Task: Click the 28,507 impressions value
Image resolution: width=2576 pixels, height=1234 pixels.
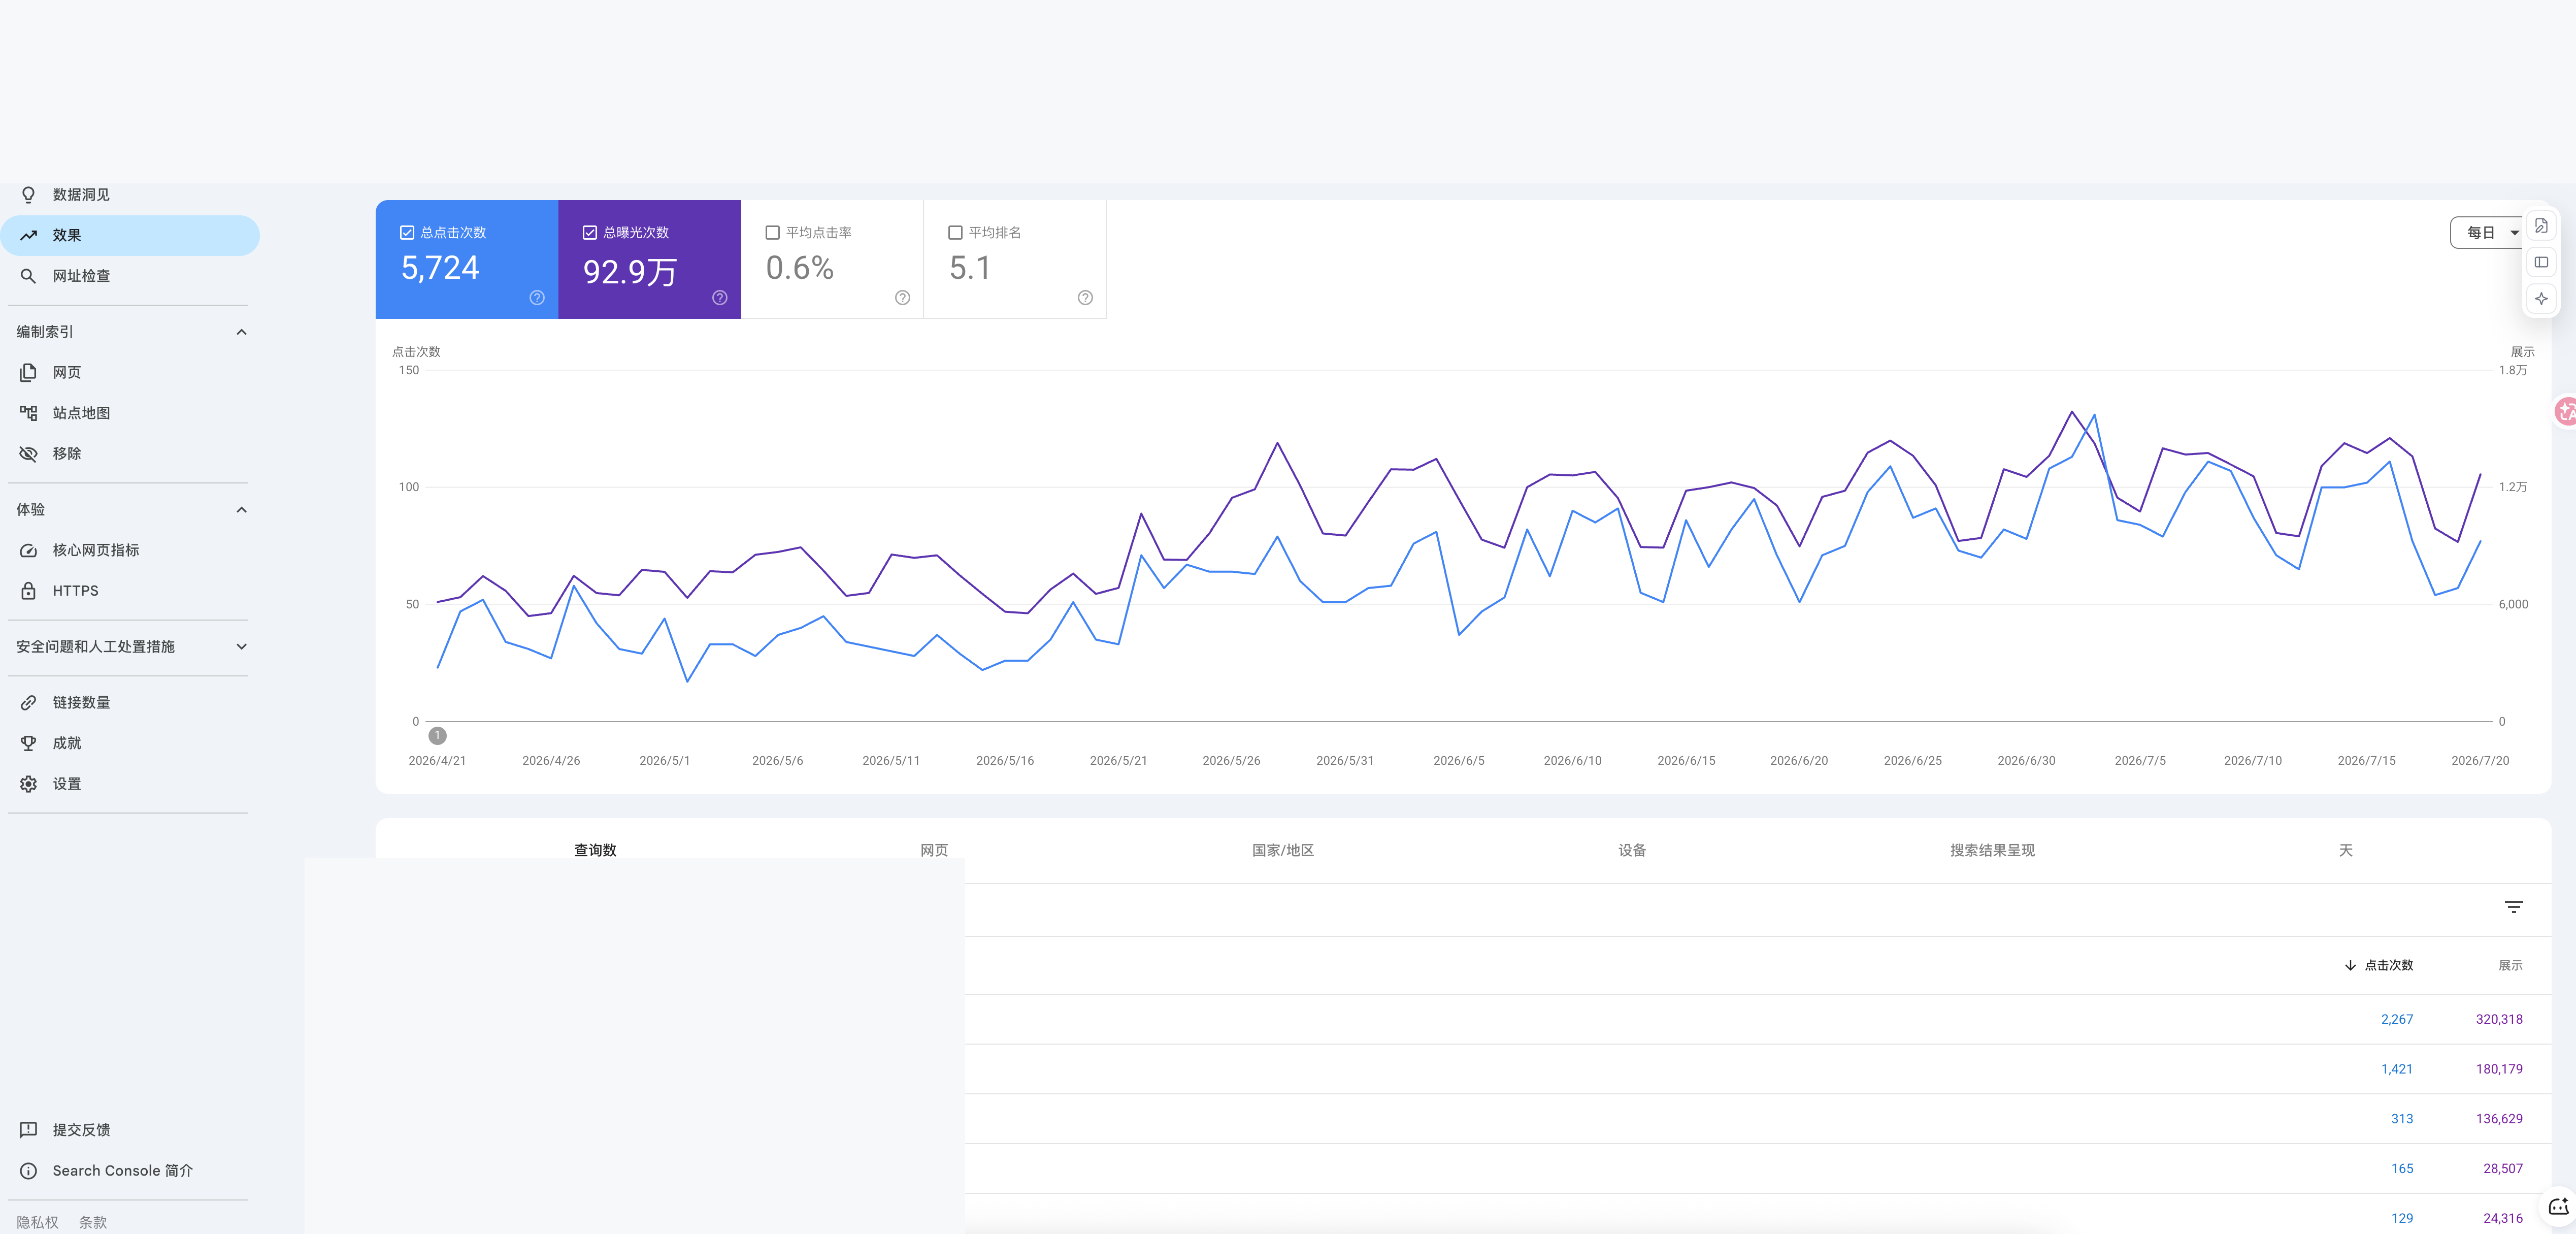Action: pyautogui.click(x=2503, y=1169)
